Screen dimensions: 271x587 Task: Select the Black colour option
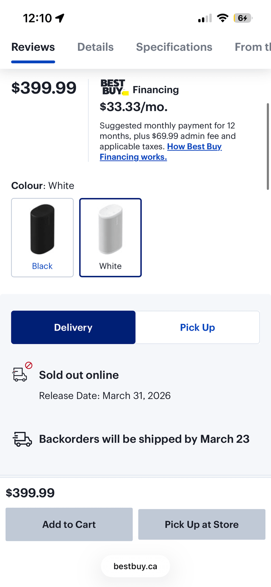42,237
